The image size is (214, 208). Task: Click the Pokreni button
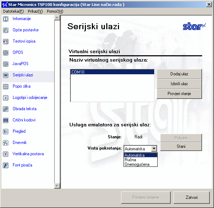(181, 138)
